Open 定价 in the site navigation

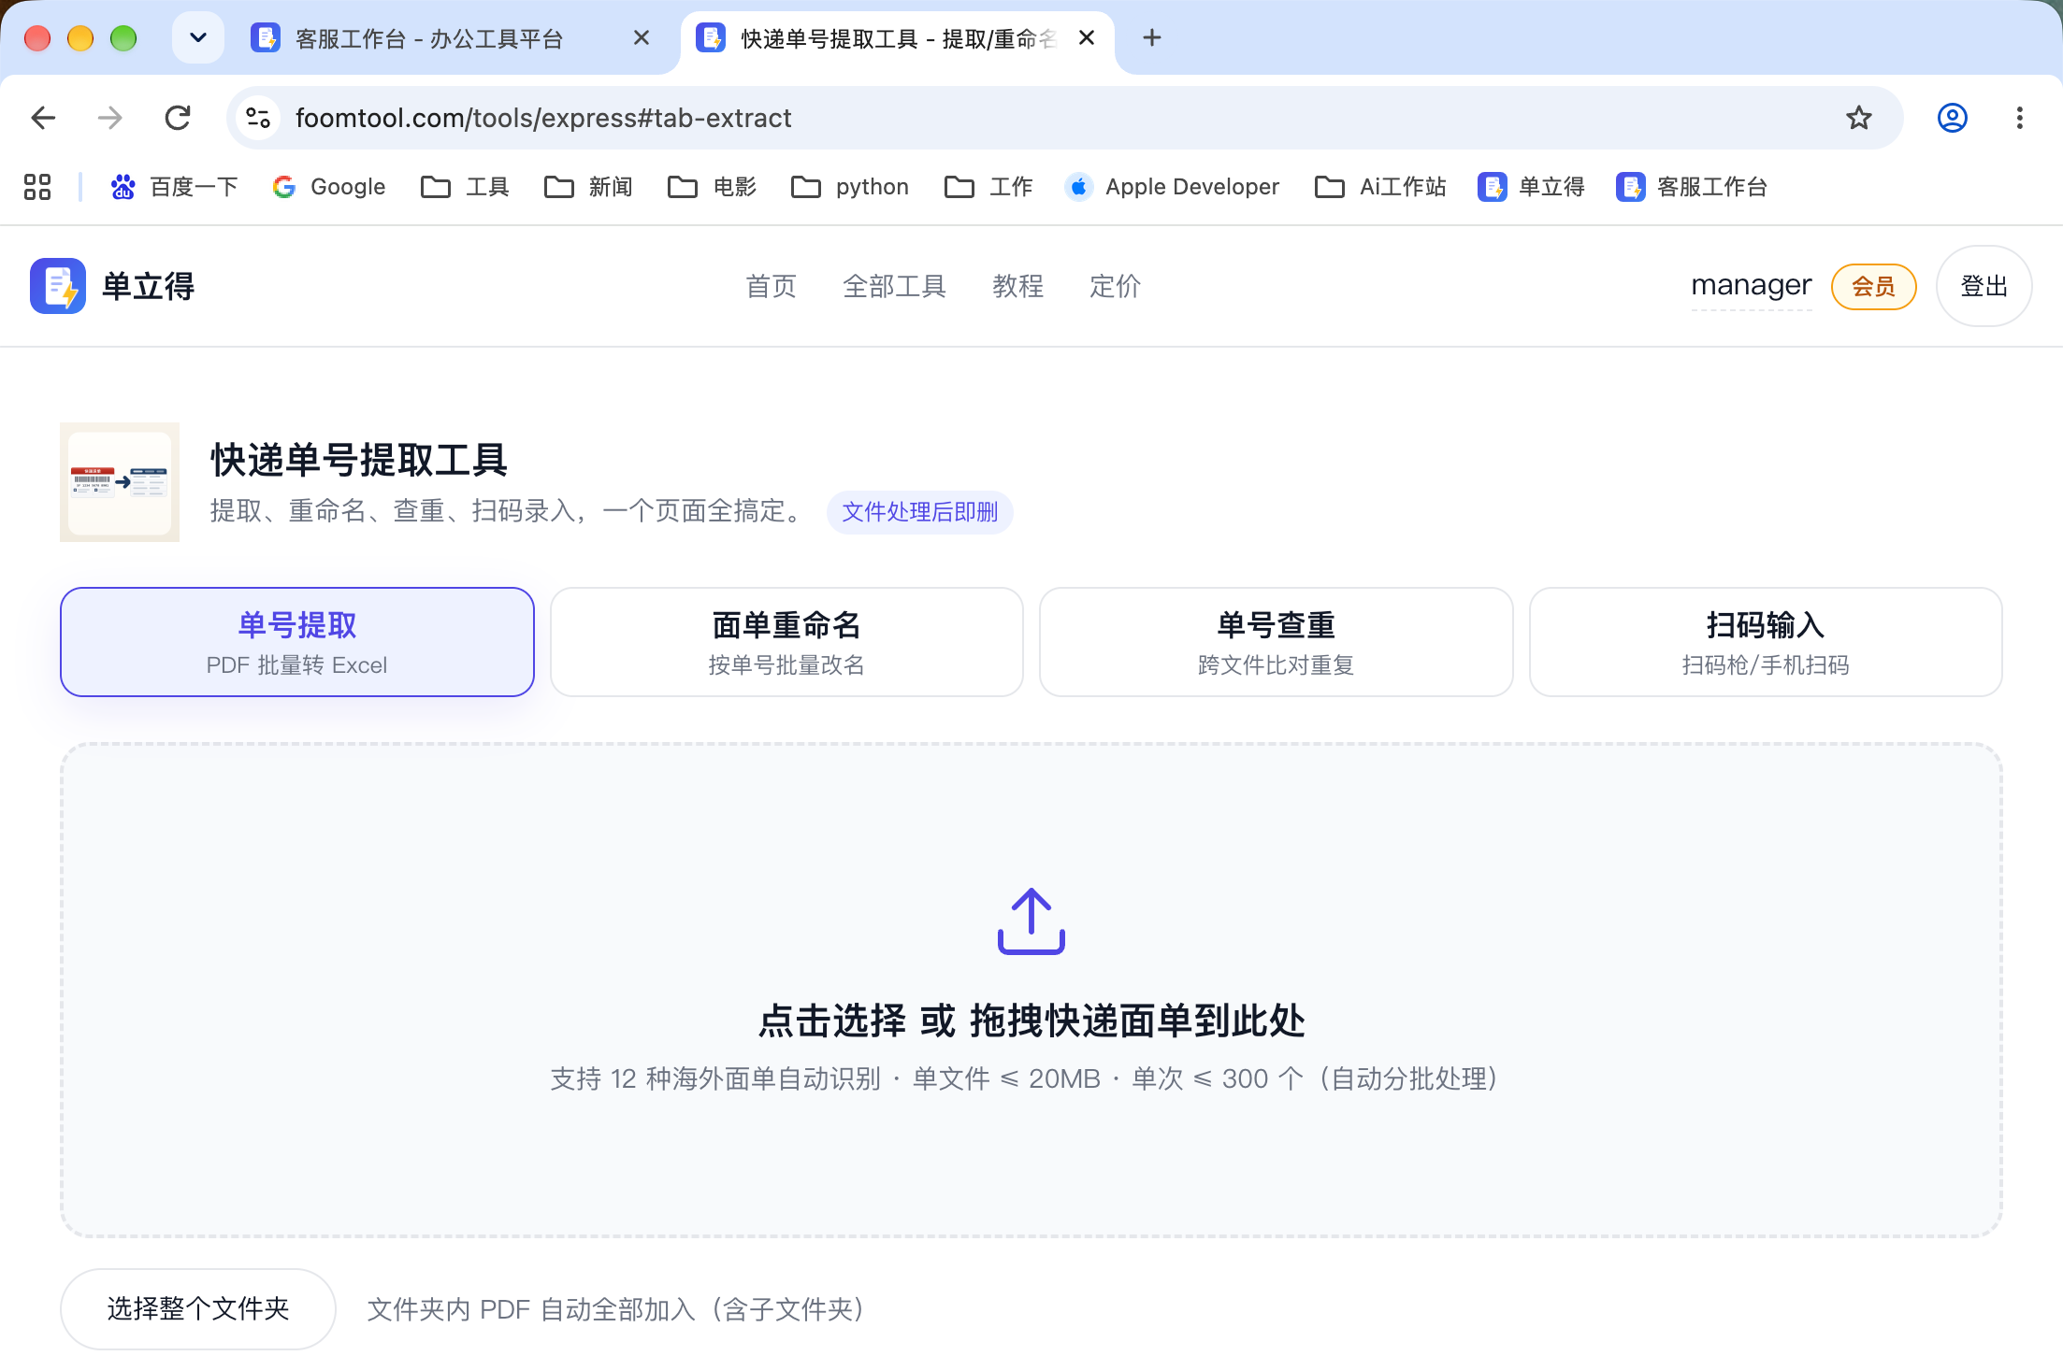point(1116,286)
